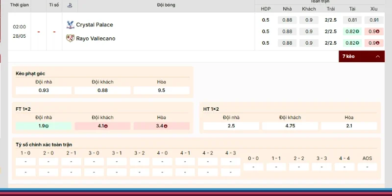Click the 1 - 0 score label

click(25, 153)
